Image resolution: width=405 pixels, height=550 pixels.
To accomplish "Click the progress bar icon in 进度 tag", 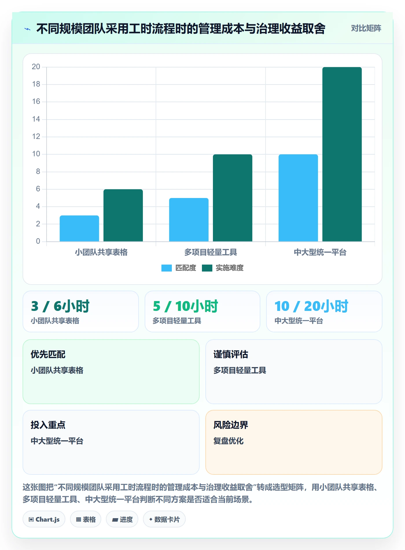I will [x=115, y=520].
